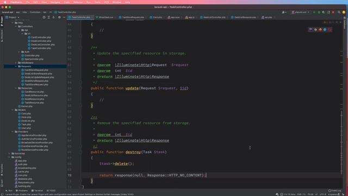Click the Controllers breadcrumb in navigation bar
This screenshot has width=348, height=196.
35,12
